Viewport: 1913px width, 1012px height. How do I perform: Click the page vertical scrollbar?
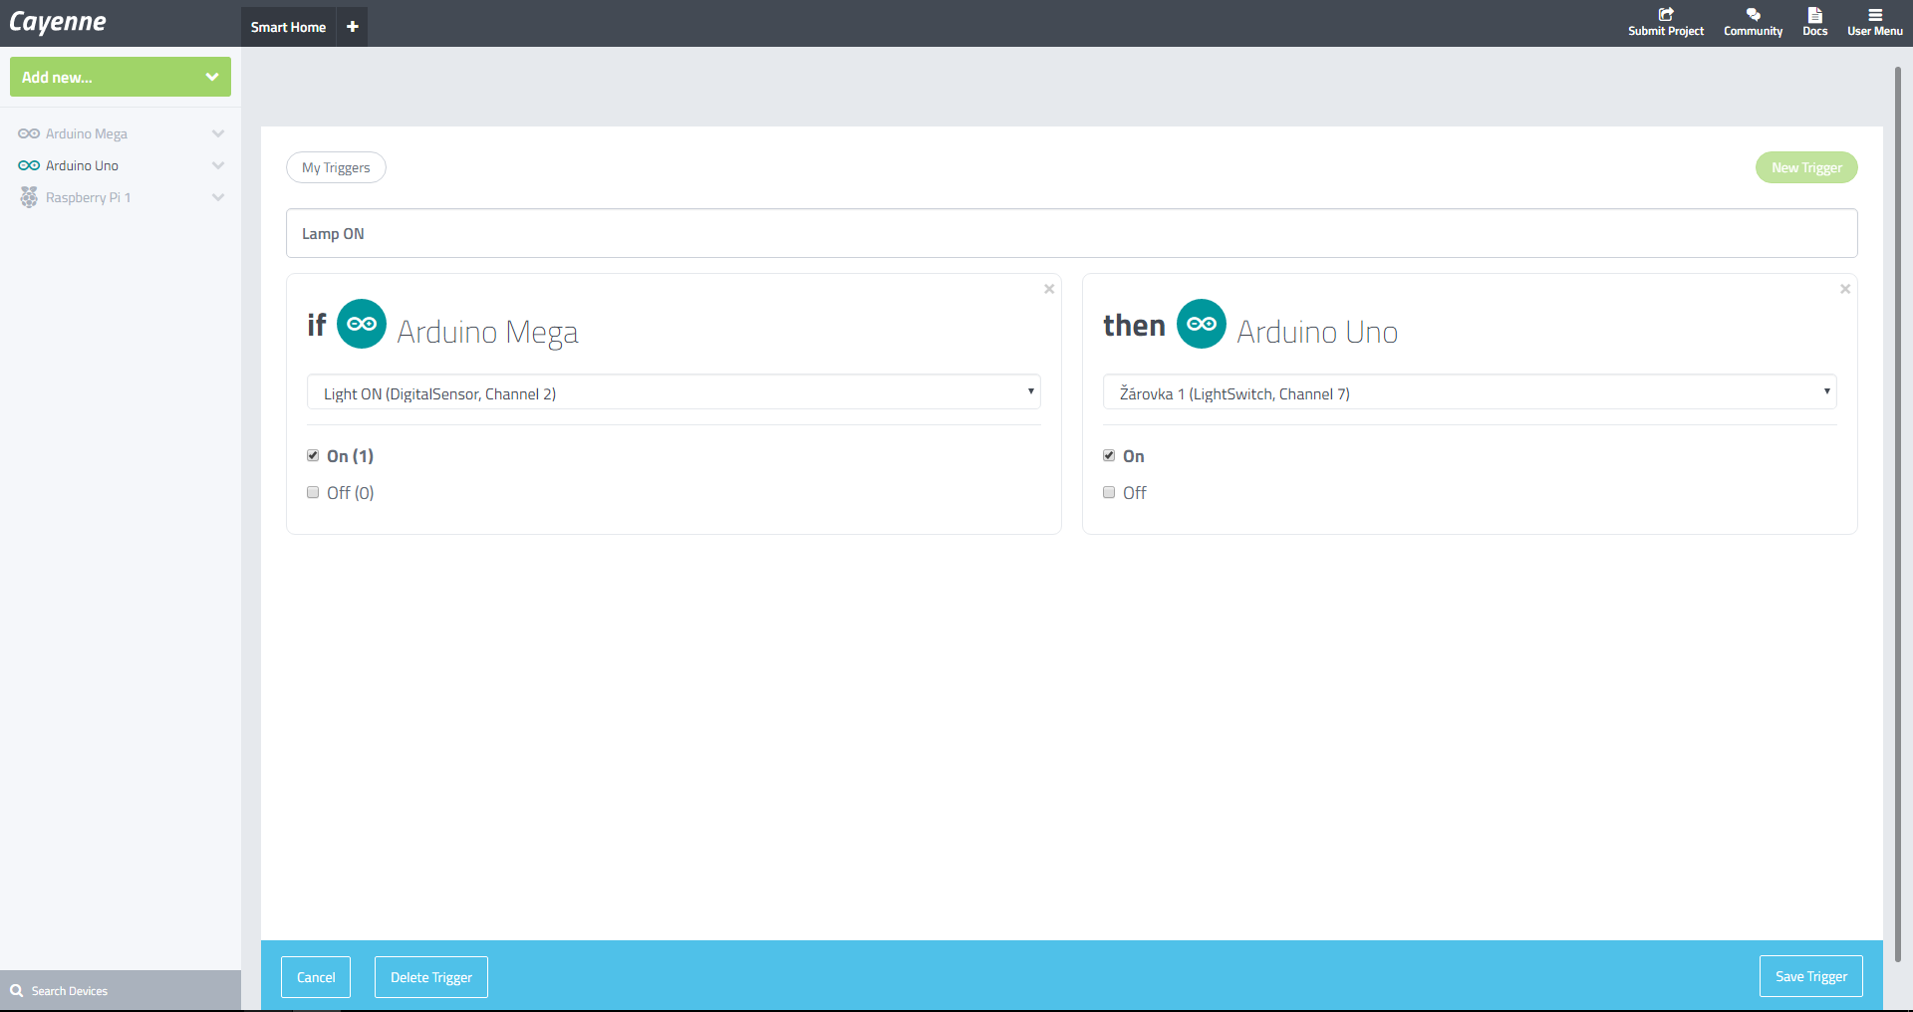click(1897, 513)
